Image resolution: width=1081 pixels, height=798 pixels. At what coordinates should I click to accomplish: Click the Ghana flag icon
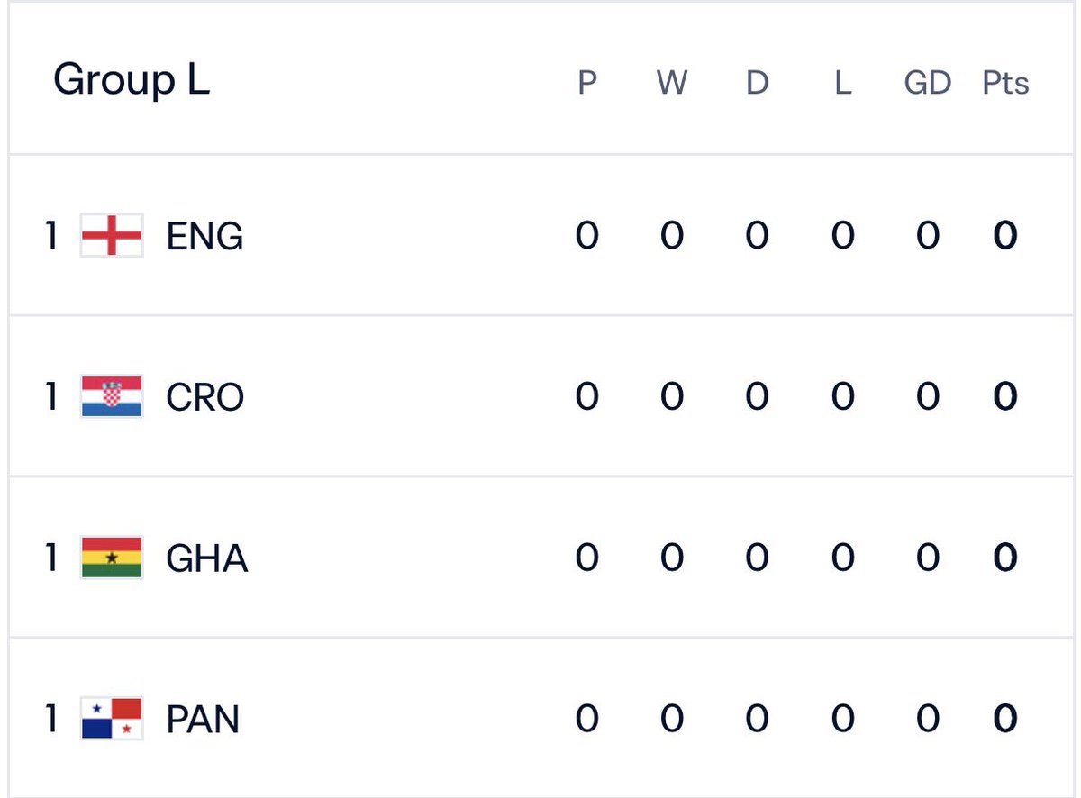tap(112, 558)
